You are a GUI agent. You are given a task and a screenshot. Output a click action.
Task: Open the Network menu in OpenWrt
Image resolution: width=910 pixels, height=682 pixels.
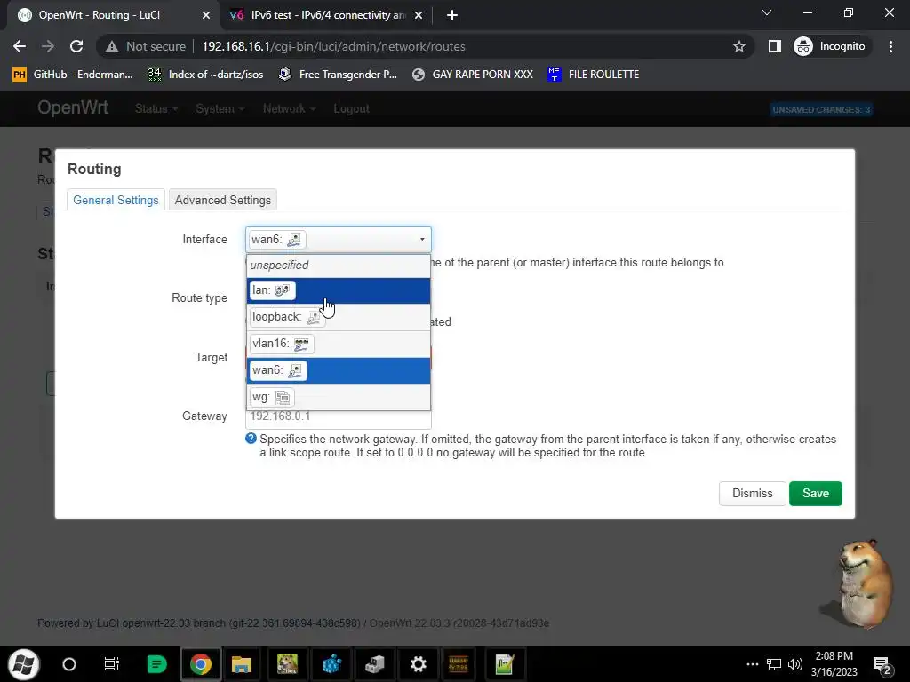point(289,109)
